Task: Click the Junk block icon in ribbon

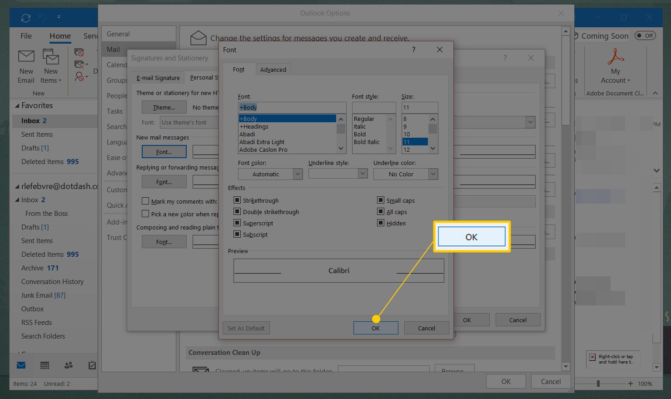Action: coord(80,76)
